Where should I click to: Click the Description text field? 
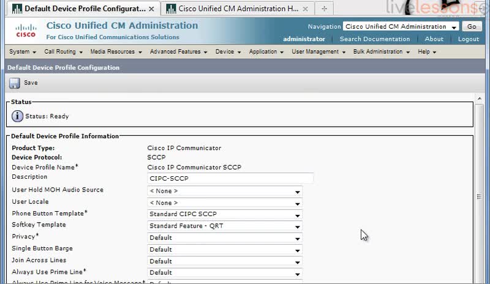pyautogui.click(x=230, y=178)
